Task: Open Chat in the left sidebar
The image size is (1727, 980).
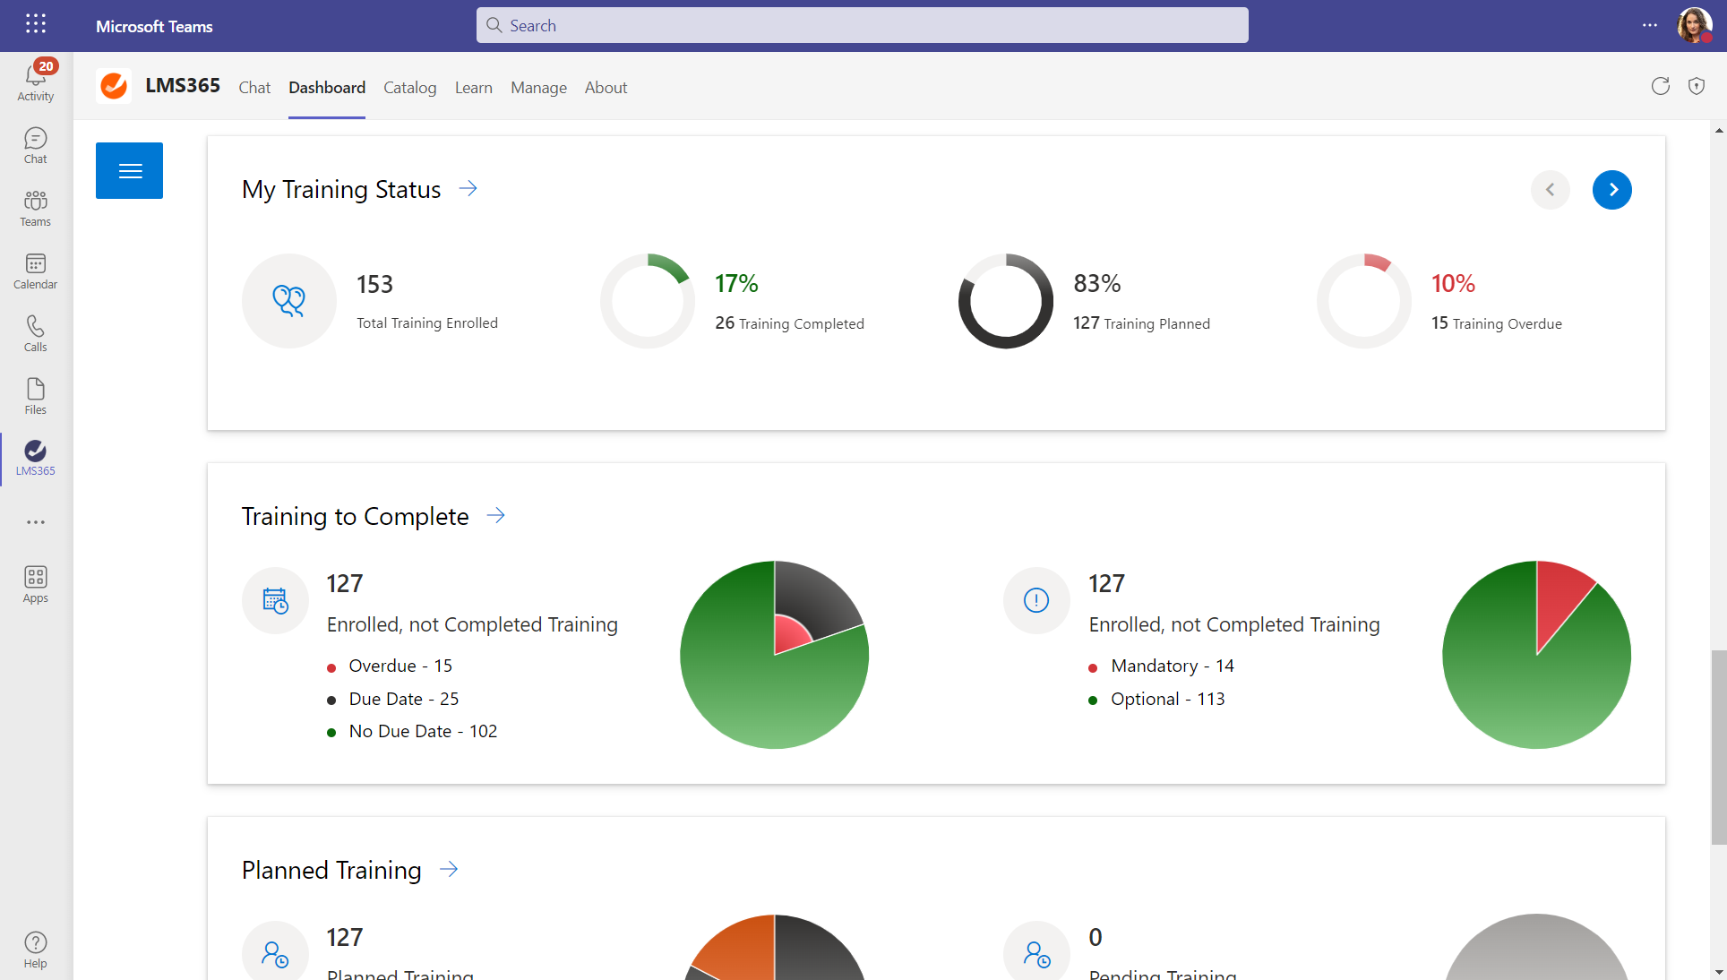Action: point(36,145)
